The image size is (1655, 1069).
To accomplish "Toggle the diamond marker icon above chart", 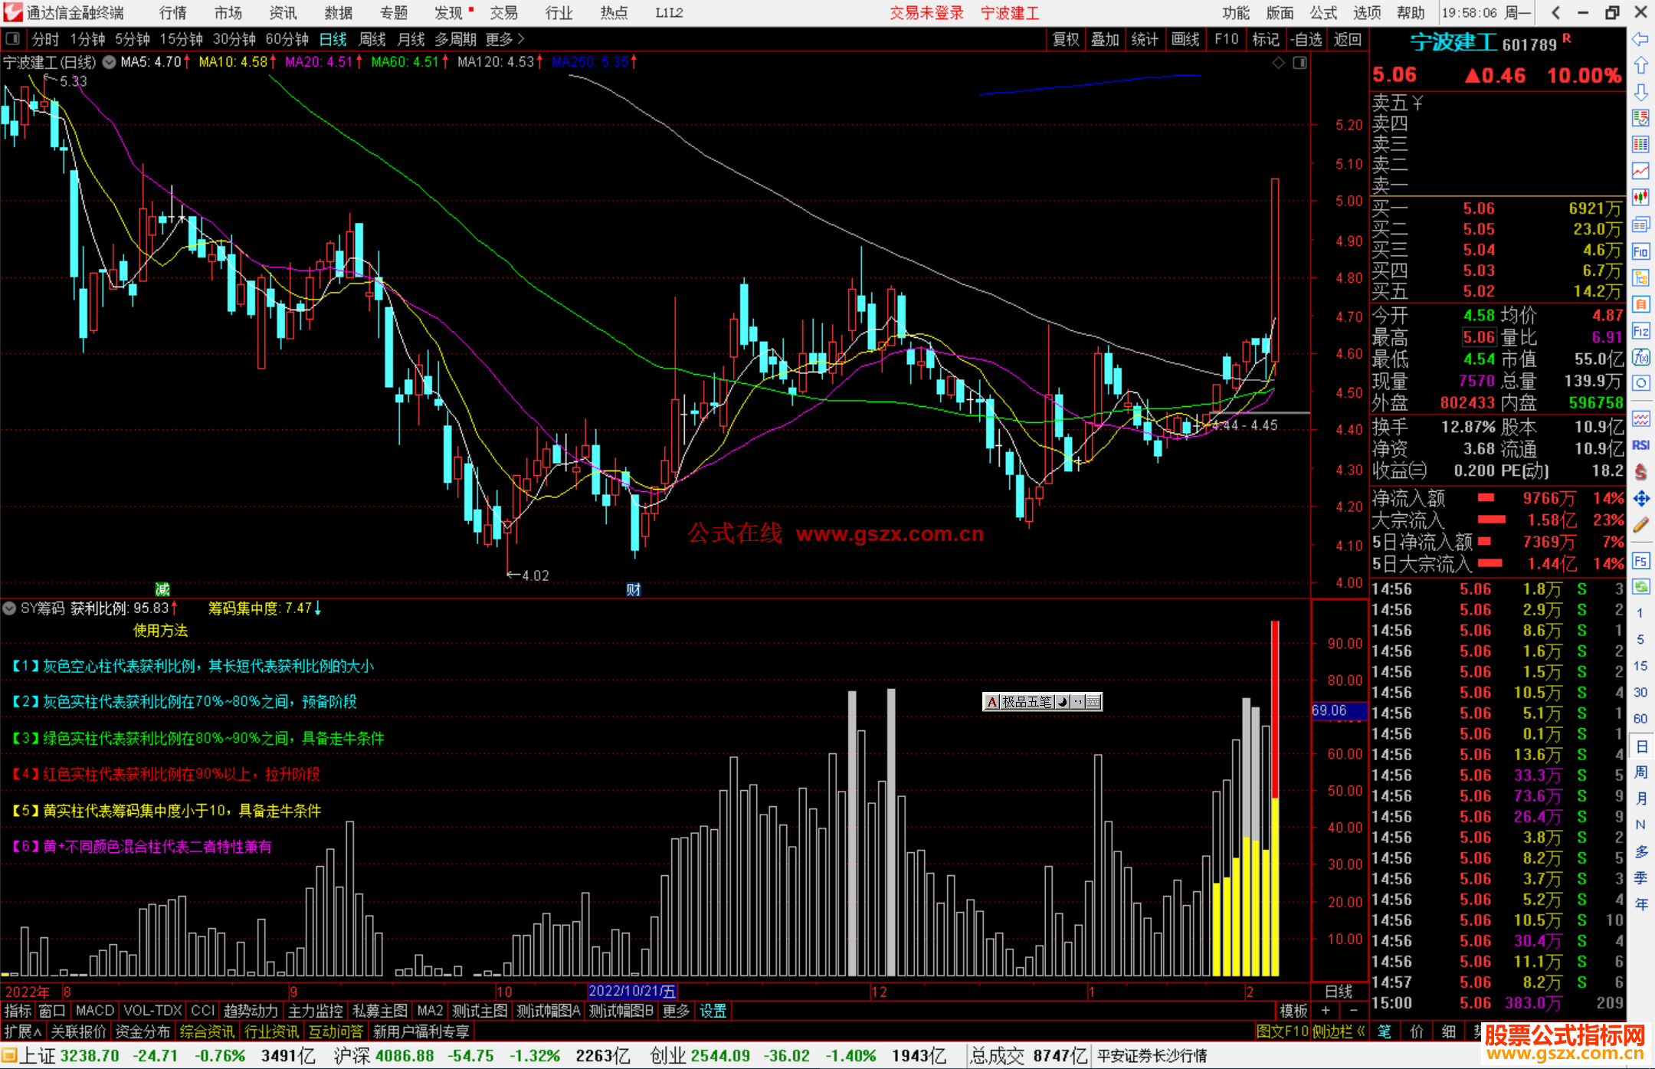I will click(x=1278, y=63).
